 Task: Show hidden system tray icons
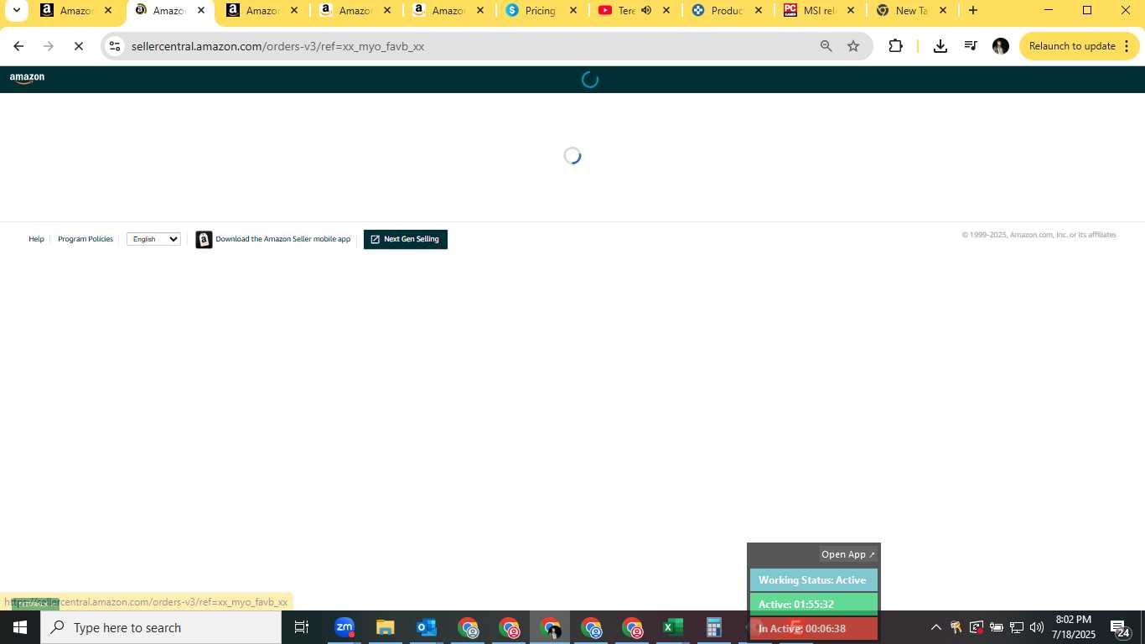[936, 627]
